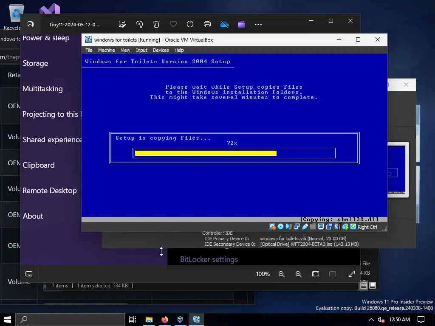Zoom out using the minus magnifier in Photos
The height and width of the screenshot is (326, 435).
pyautogui.click(x=282, y=274)
